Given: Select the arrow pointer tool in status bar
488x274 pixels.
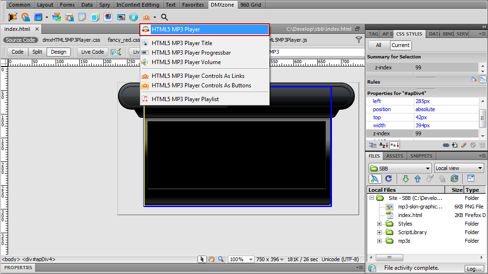Looking at the screenshot, I should point(202,259).
